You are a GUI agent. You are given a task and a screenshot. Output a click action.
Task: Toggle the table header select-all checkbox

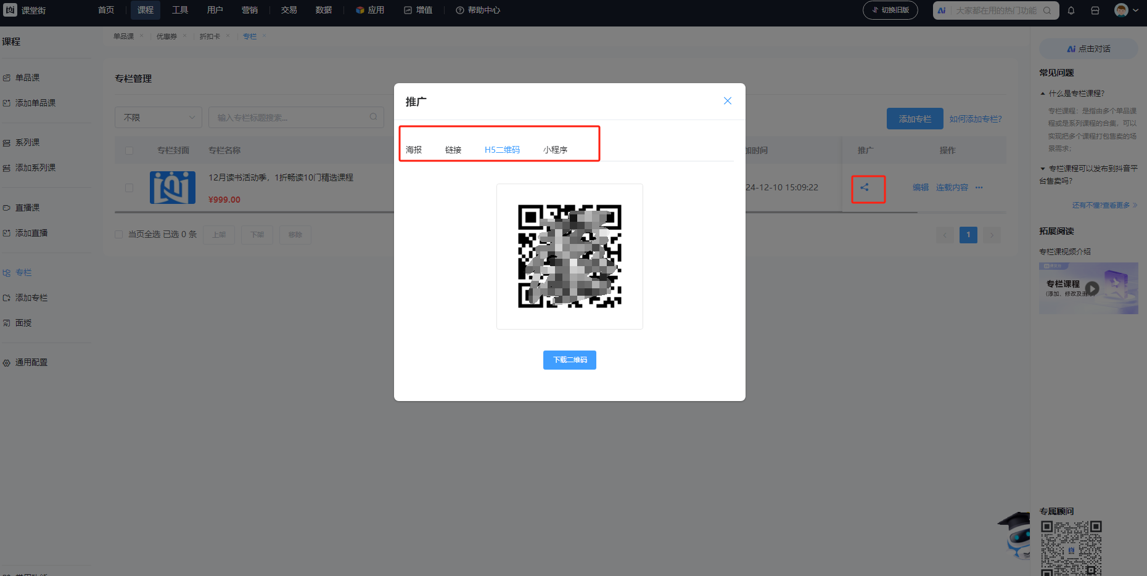pos(129,150)
